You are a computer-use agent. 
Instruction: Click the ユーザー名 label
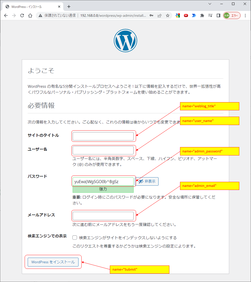37,149
